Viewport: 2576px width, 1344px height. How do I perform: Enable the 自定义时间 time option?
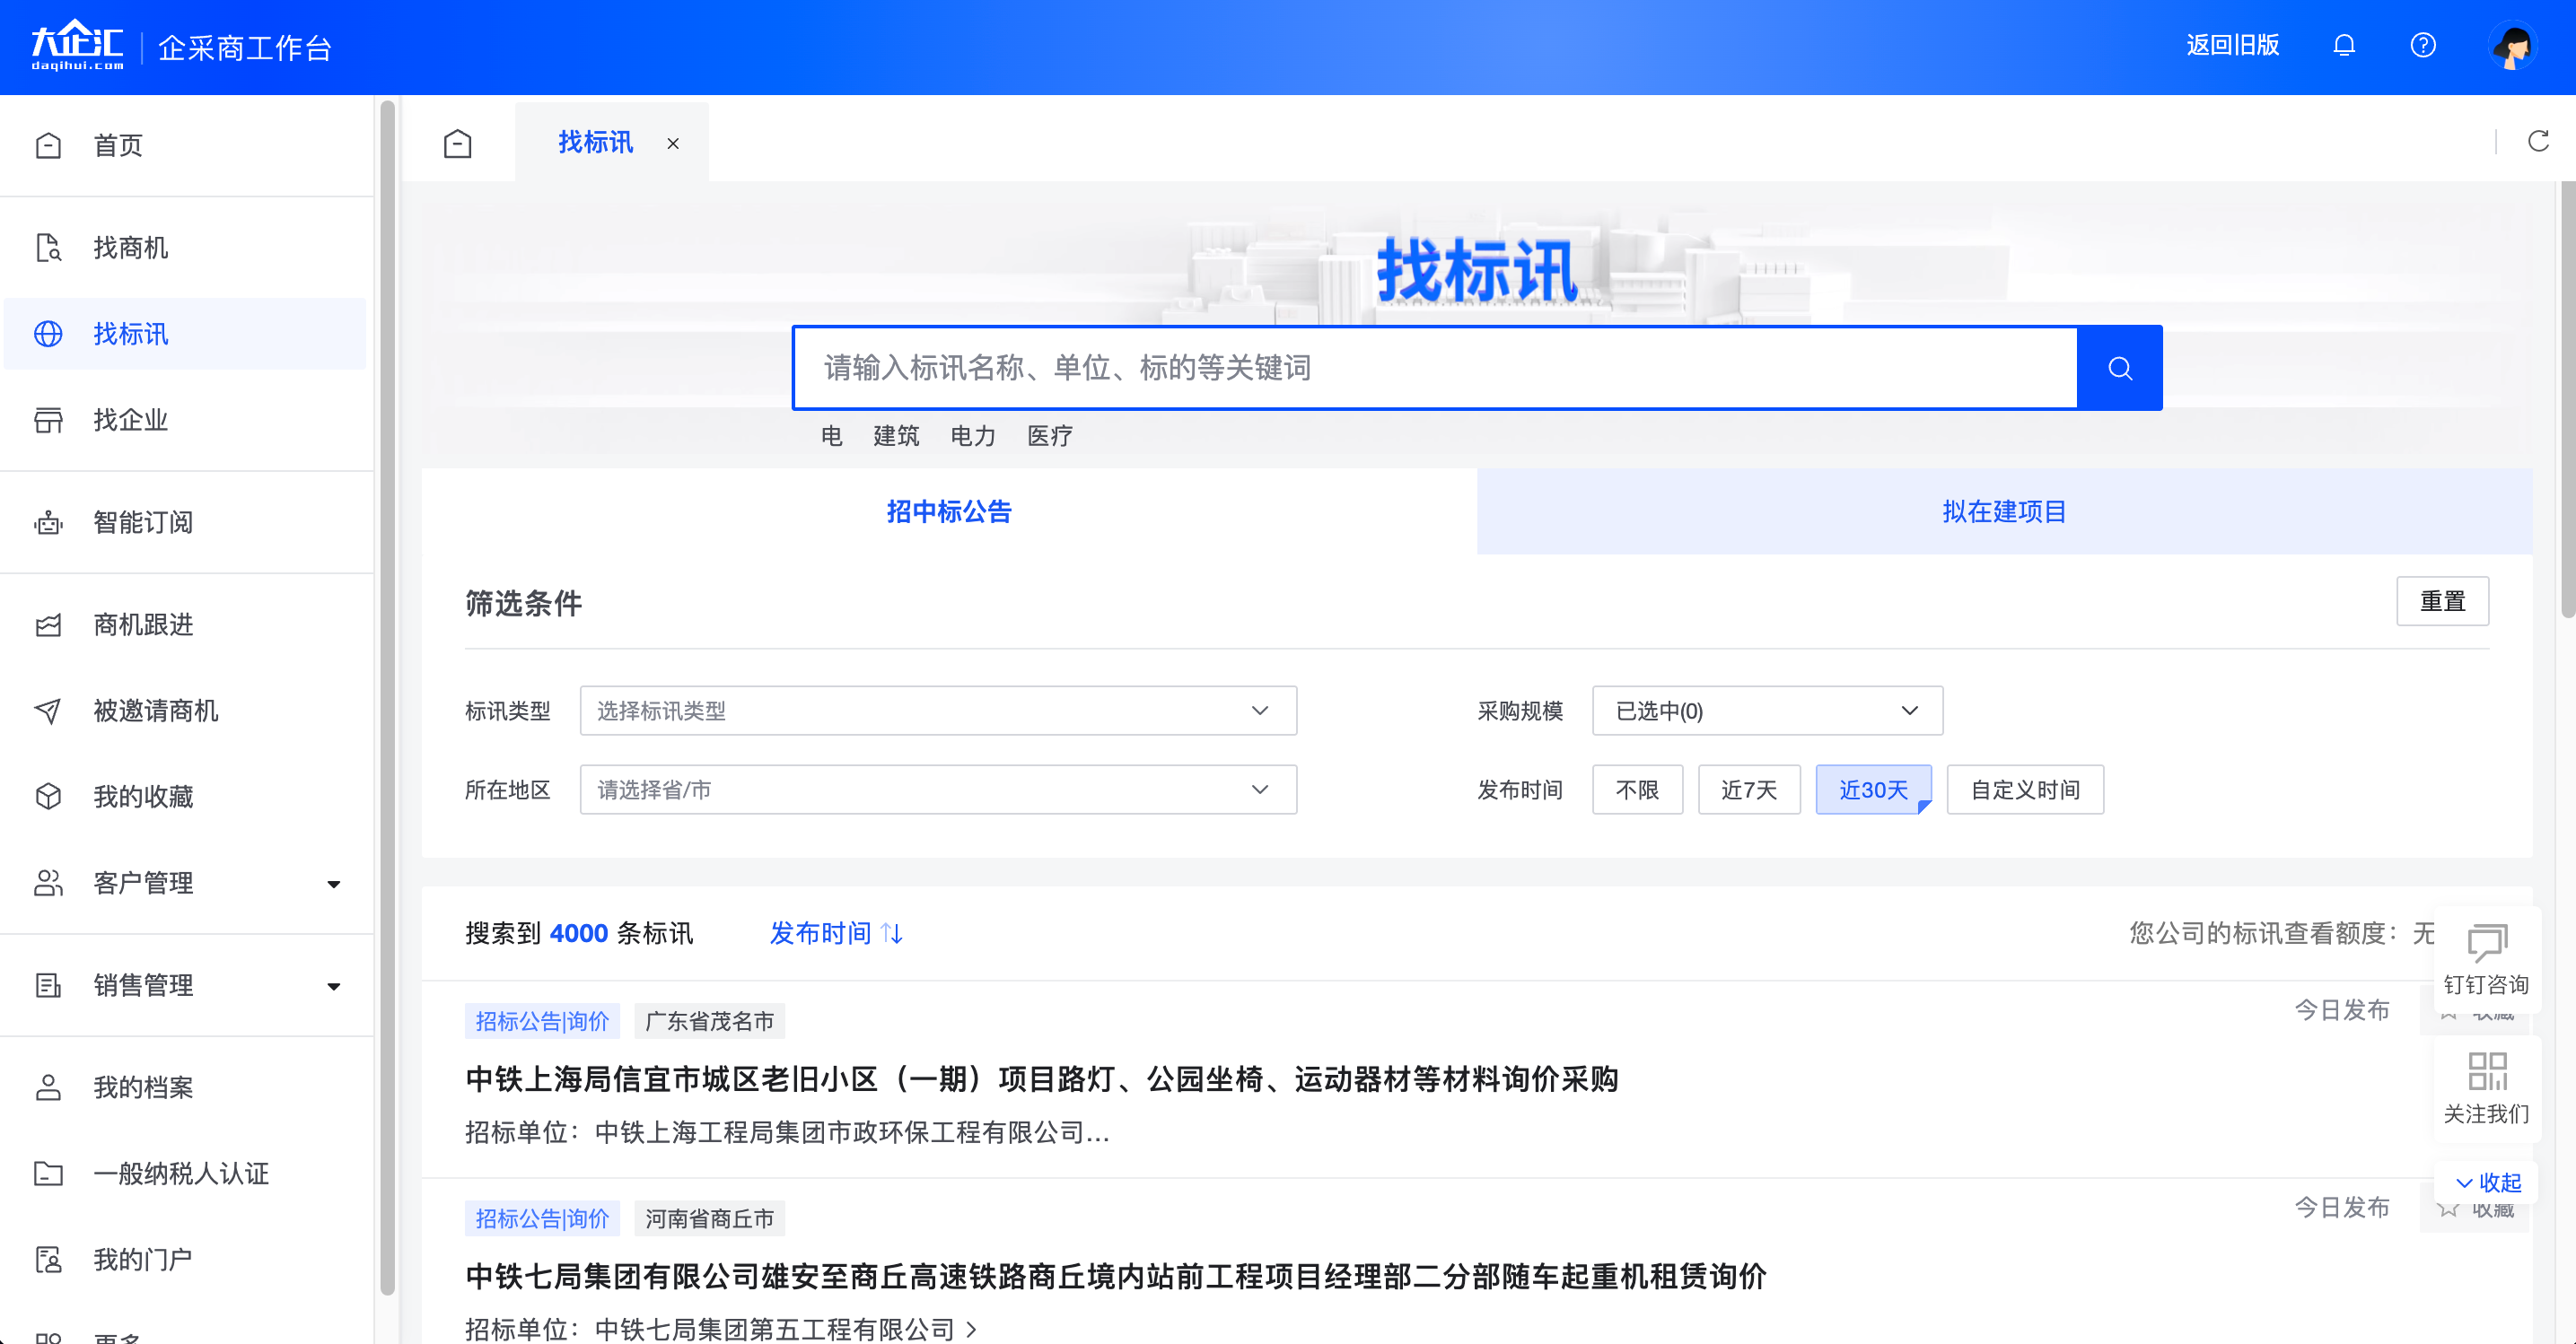pyautogui.click(x=2024, y=790)
